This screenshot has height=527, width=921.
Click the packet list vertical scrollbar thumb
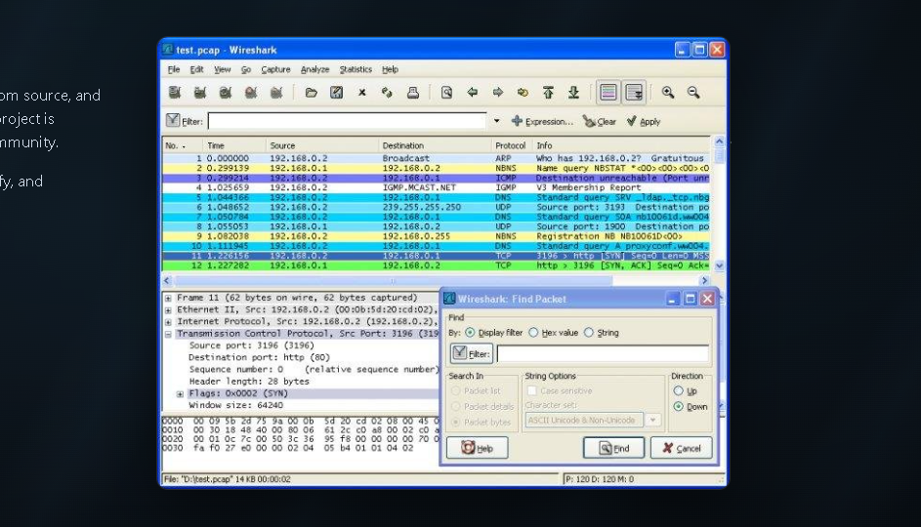719,155
